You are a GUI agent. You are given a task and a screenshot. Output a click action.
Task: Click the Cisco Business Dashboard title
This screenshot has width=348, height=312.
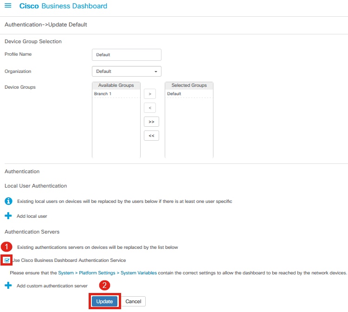[63, 6]
